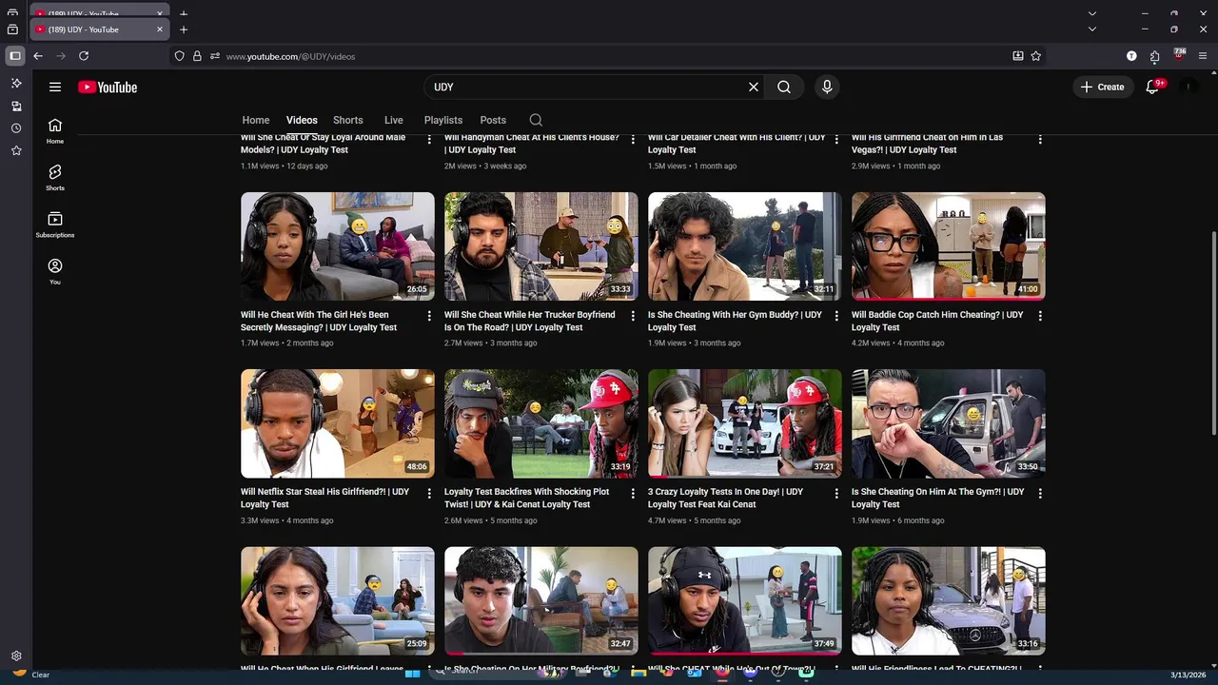This screenshot has width=1218, height=685.
Task: Click the magnifier search button
Action: point(784,87)
